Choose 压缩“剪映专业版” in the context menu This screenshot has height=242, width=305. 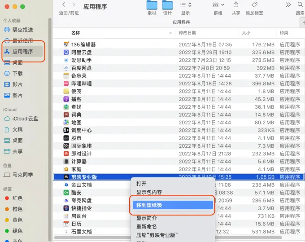[172, 235]
